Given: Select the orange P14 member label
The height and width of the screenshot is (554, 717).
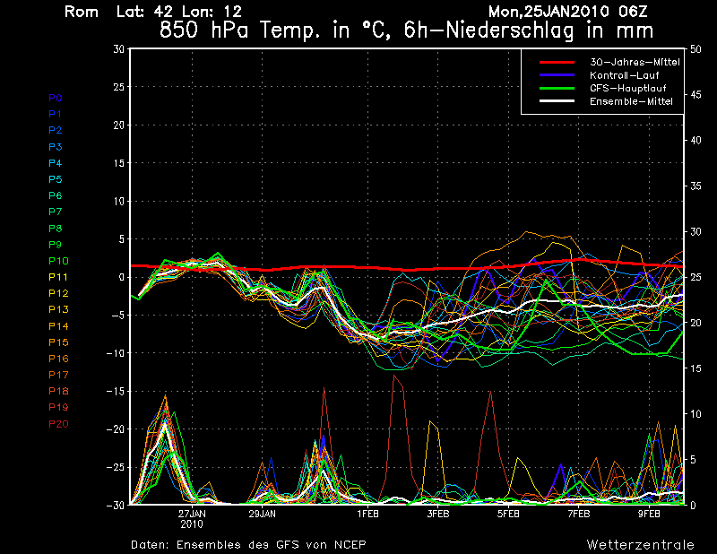Looking at the screenshot, I should (57, 326).
